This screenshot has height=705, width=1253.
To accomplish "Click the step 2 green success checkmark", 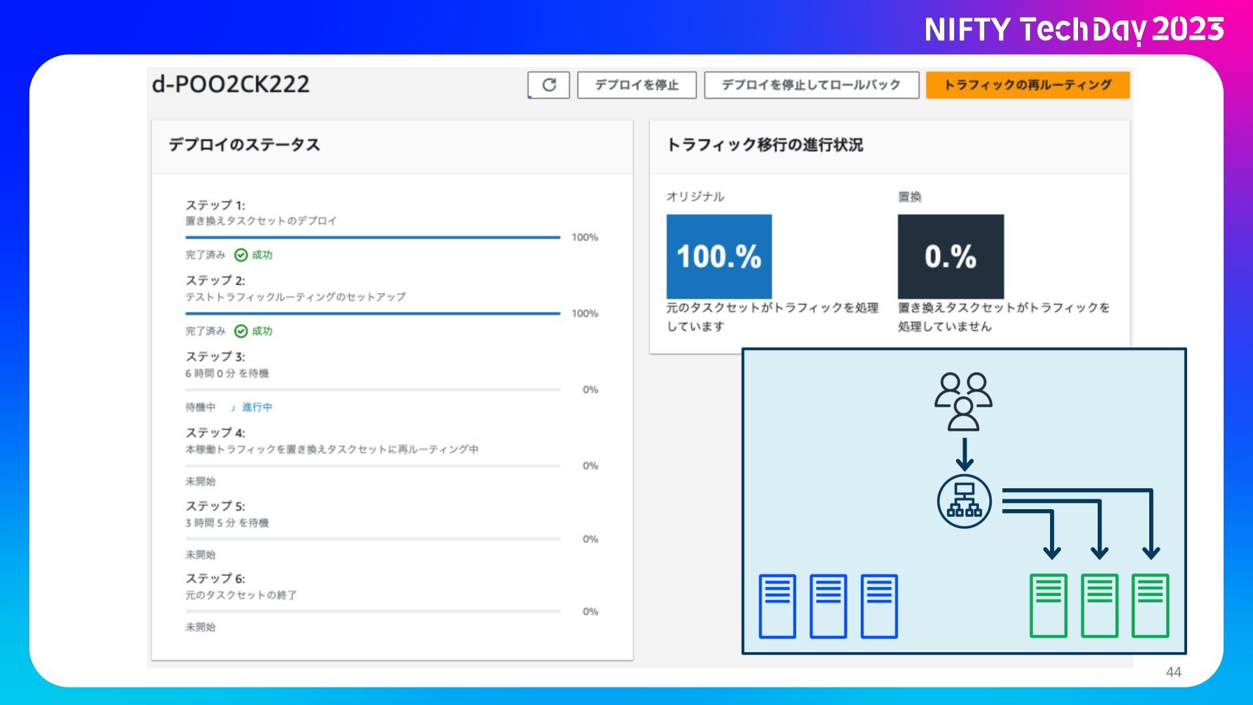I will [241, 332].
